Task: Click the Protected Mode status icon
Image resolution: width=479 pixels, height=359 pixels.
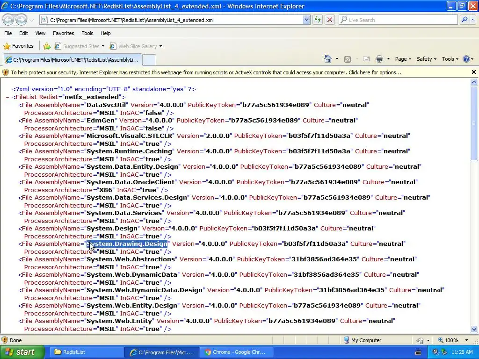Action: coord(421,340)
